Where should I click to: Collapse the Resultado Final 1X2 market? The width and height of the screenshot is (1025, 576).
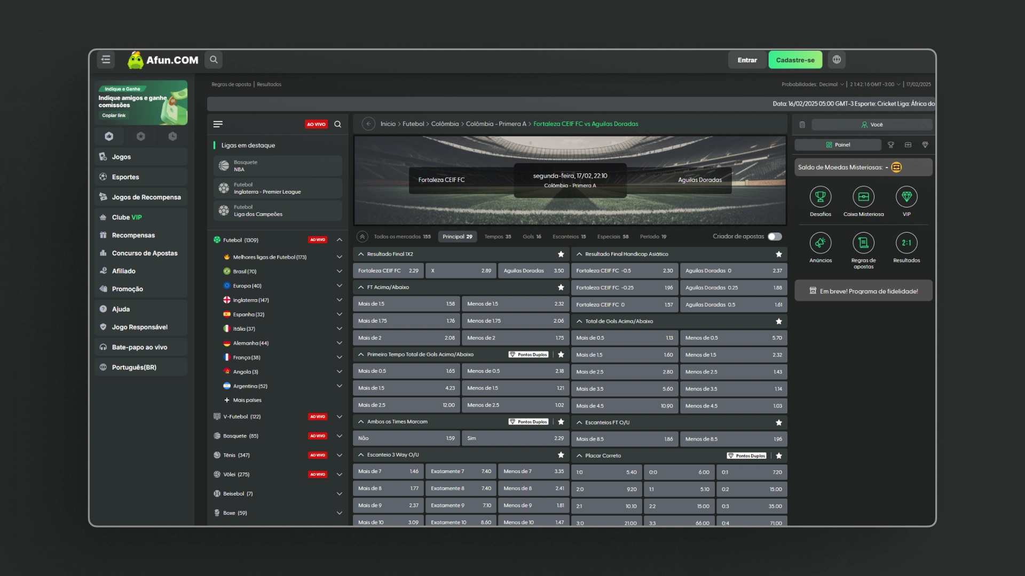361,254
